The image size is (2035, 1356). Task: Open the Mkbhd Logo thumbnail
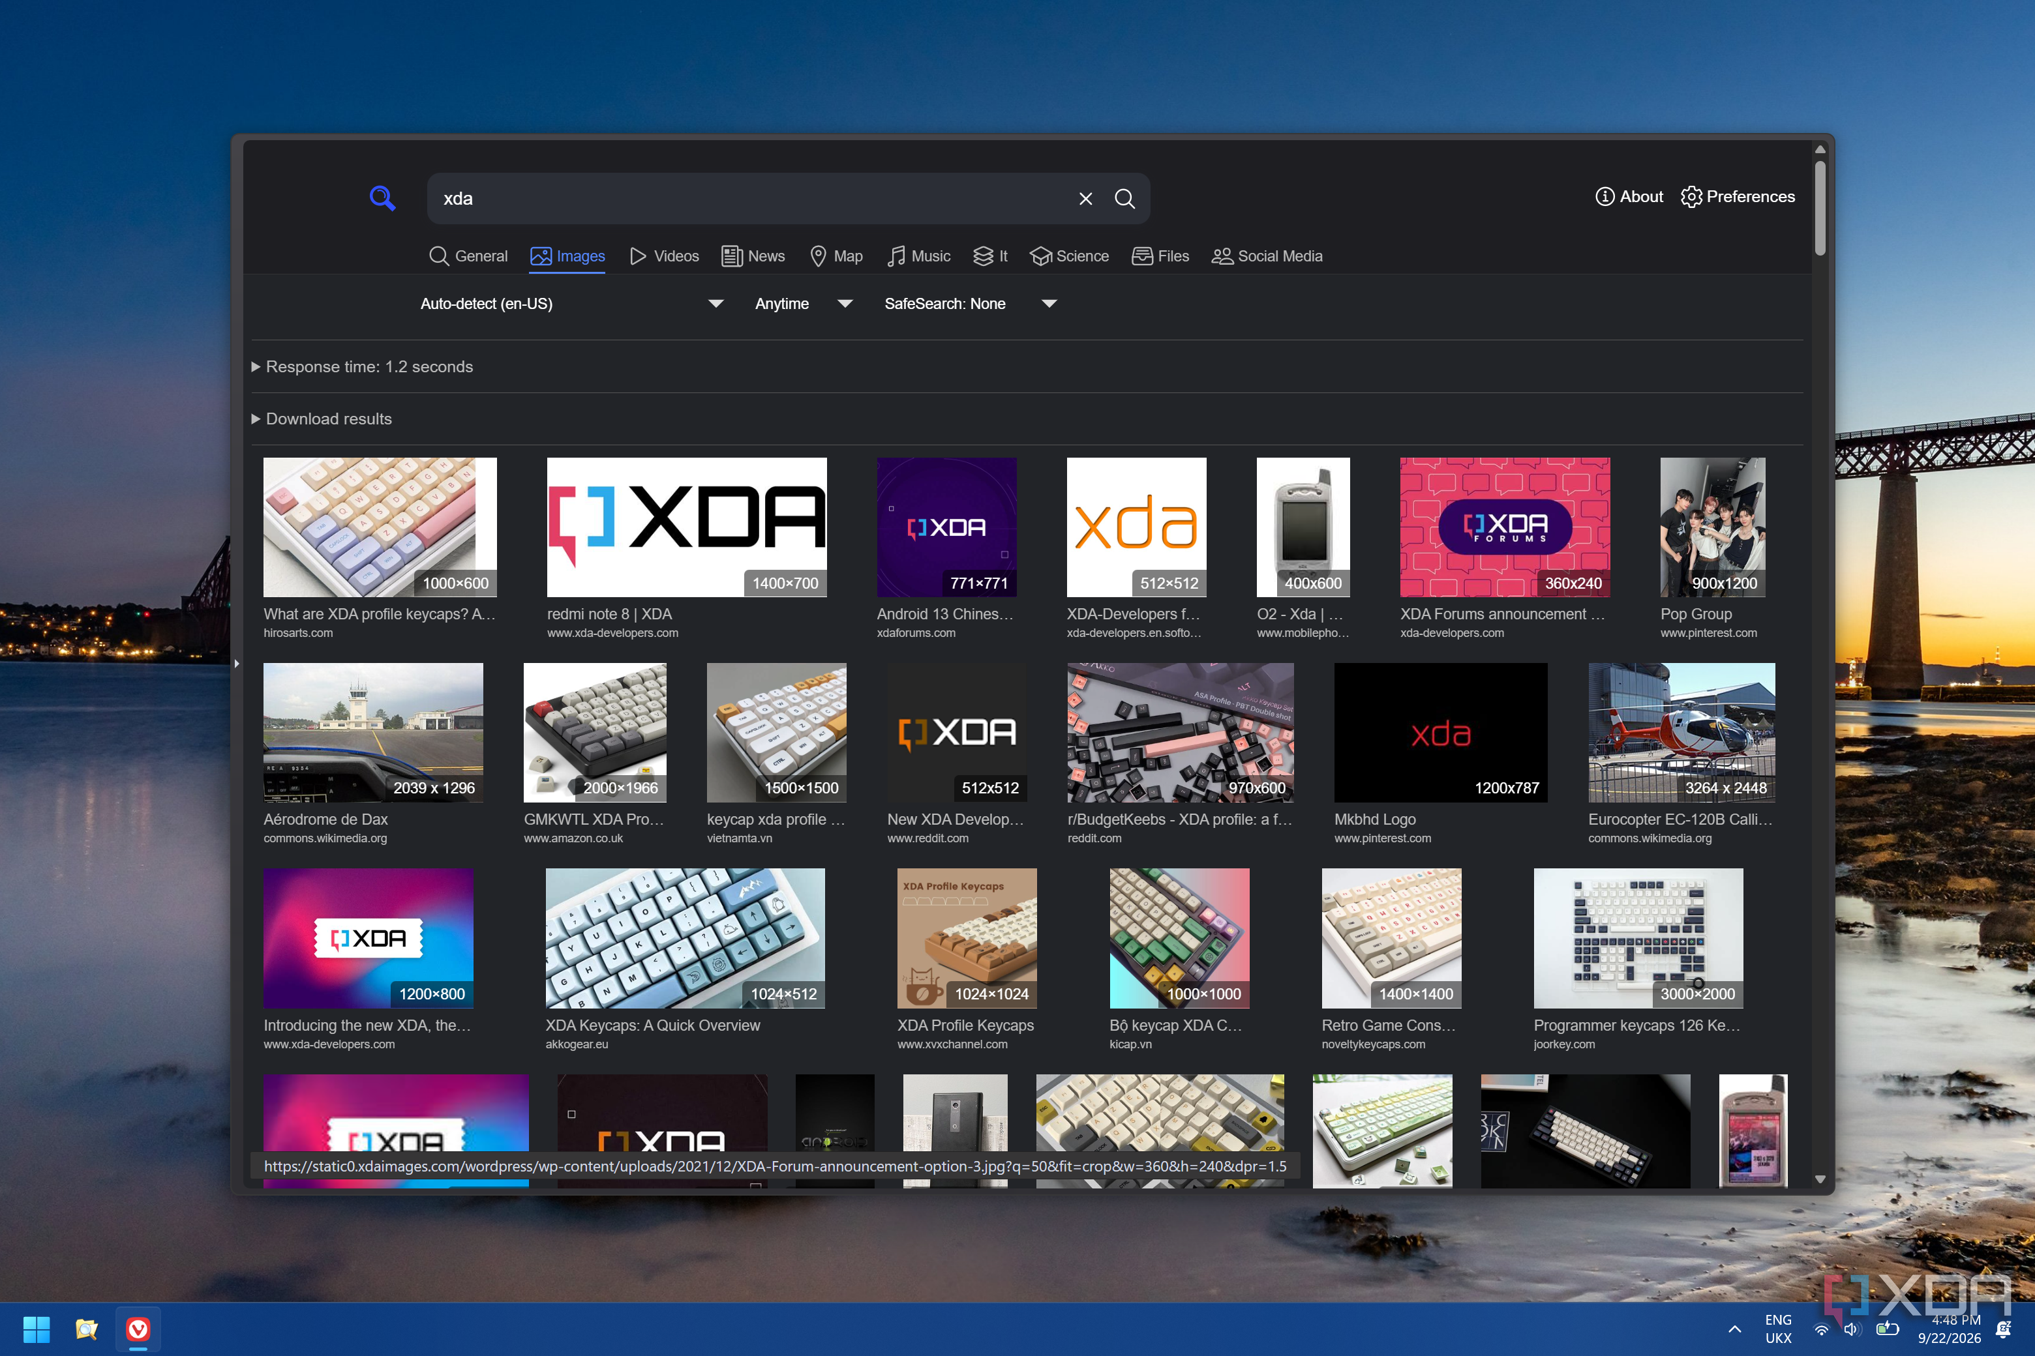pos(1441,733)
